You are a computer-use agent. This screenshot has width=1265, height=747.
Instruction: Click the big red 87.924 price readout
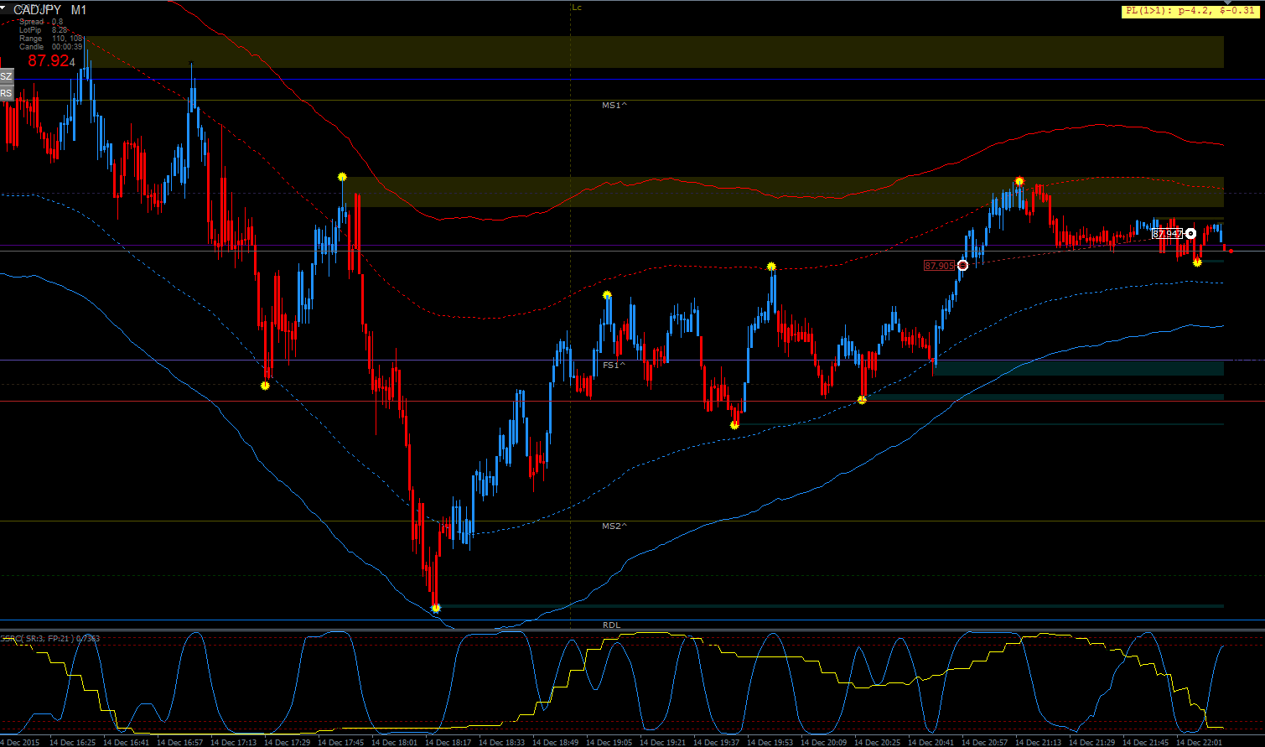click(x=51, y=61)
